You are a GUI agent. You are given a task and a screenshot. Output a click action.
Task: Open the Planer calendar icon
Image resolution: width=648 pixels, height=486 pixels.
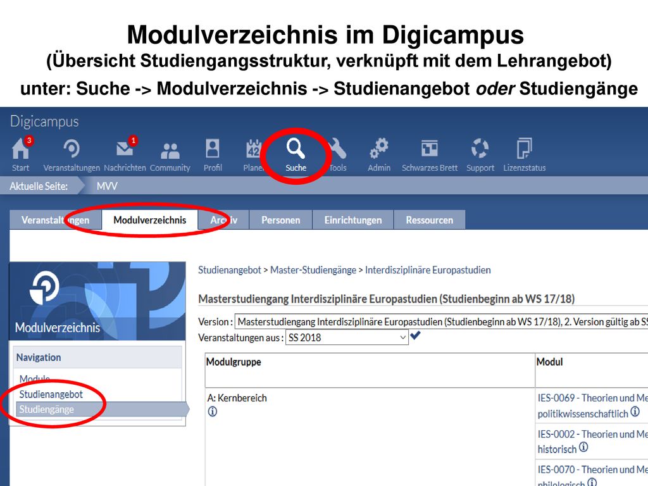pos(253,149)
